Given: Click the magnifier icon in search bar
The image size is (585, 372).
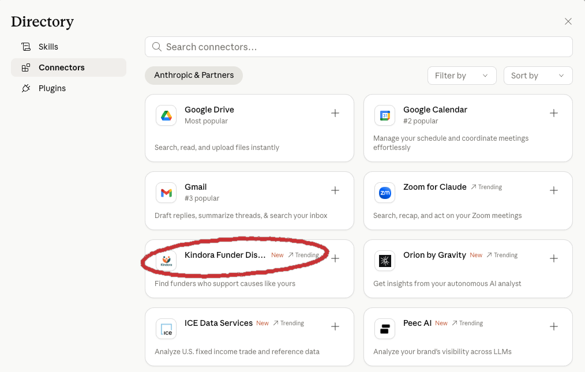Looking at the screenshot, I should point(157,47).
